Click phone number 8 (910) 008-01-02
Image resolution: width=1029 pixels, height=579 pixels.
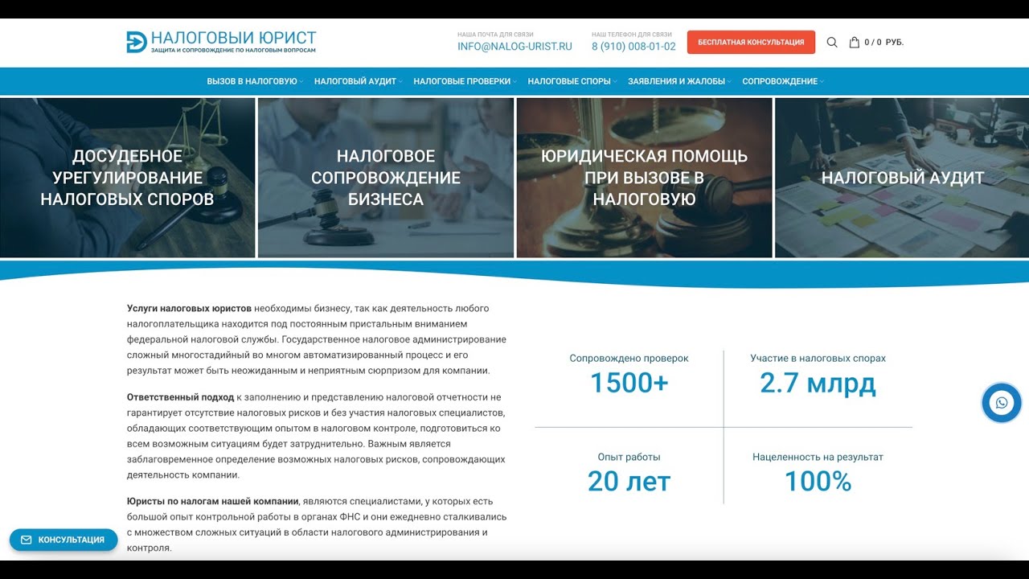point(633,47)
